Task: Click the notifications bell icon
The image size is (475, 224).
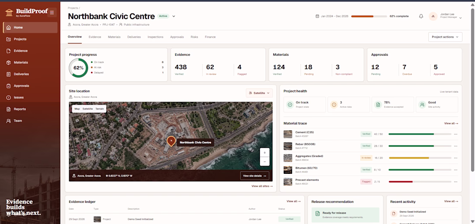Action: [421, 16]
